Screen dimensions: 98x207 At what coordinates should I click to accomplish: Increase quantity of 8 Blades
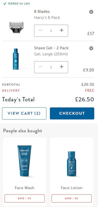(62, 30)
